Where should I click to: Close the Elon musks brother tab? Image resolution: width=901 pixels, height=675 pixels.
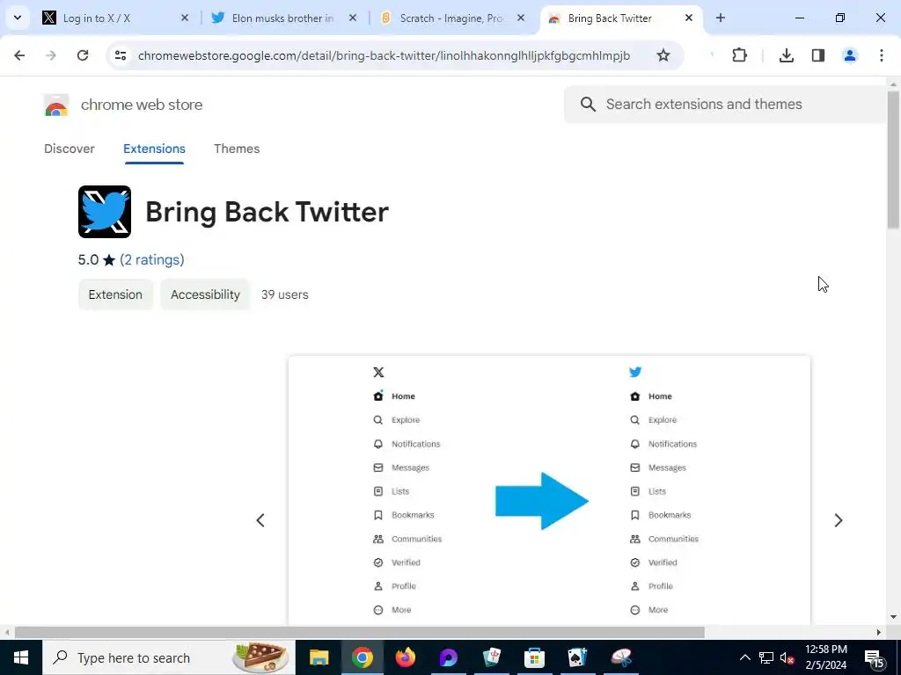pos(353,18)
